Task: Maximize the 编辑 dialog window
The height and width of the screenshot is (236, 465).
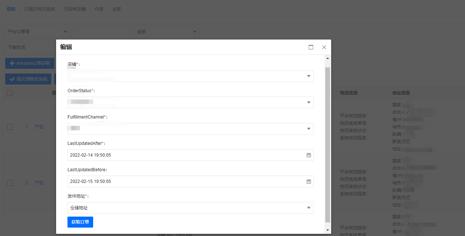Action: click(311, 47)
